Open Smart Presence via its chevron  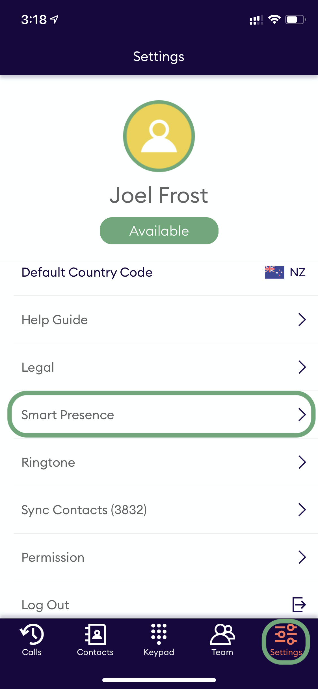pyautogui.click(x=302, y=415)
